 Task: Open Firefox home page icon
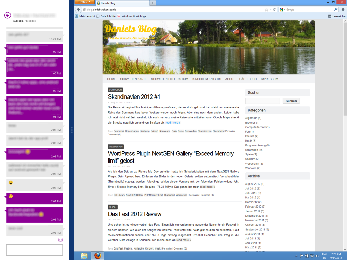click(342, 10)
